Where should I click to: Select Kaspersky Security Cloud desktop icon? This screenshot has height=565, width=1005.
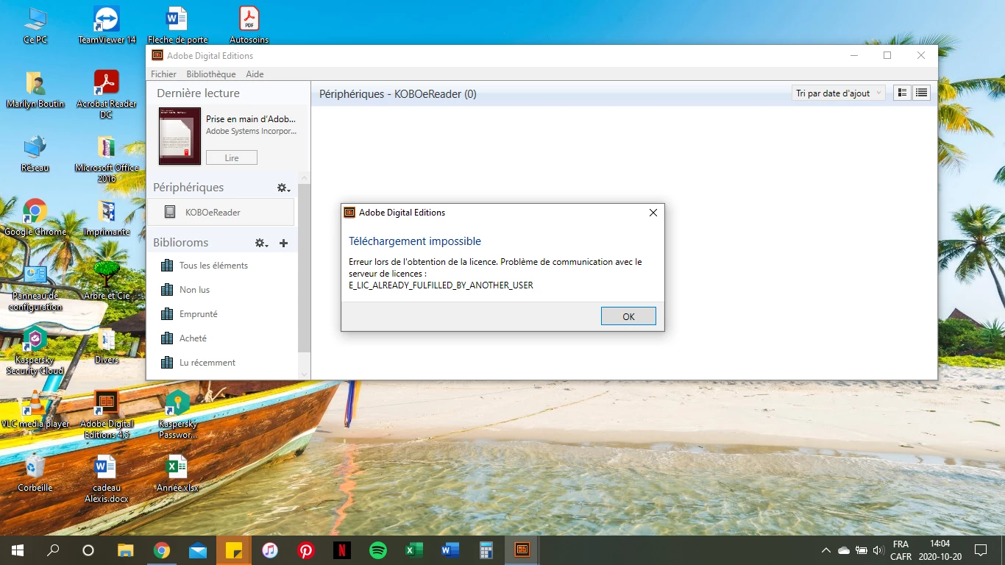pyautogui.click(x=35, y=351)
